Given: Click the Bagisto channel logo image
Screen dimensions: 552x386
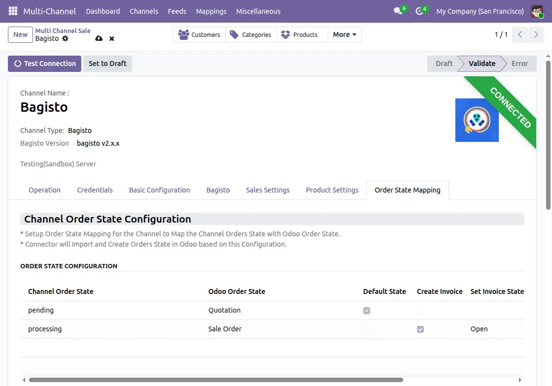Looking at the screenshot, I should point(477,120).
